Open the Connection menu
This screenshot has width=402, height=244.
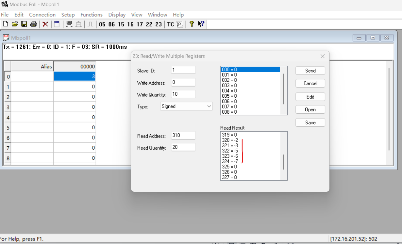coord(42,15)
